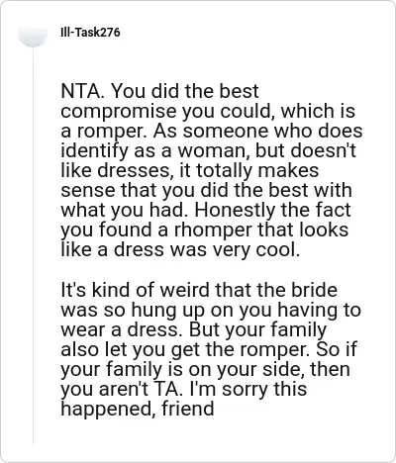The width and height of the screenshot is (396, 463).
Task: Click the line 'sense that you did the best with'
Action: pos(206,190)
